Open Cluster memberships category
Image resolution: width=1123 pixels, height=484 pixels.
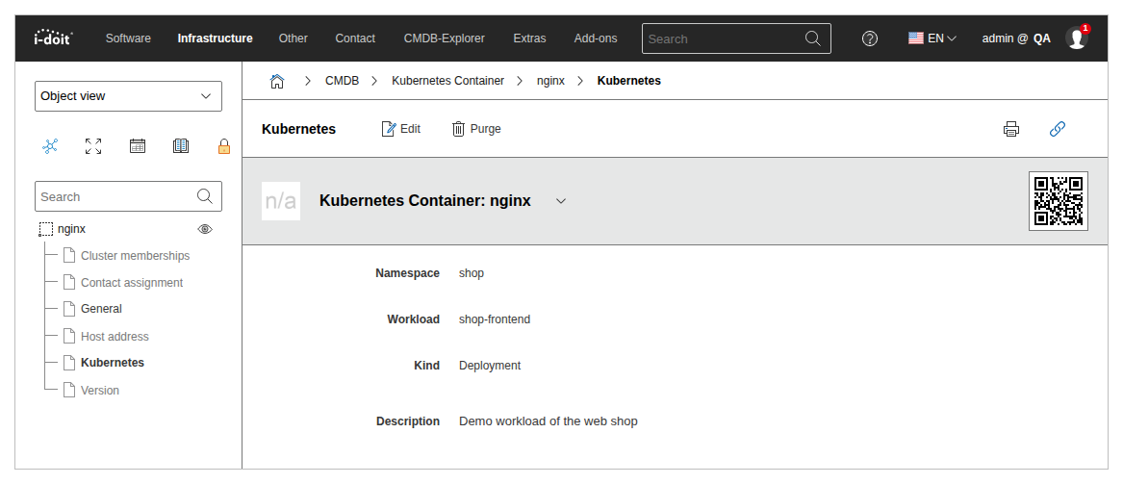tap(136, 256)
